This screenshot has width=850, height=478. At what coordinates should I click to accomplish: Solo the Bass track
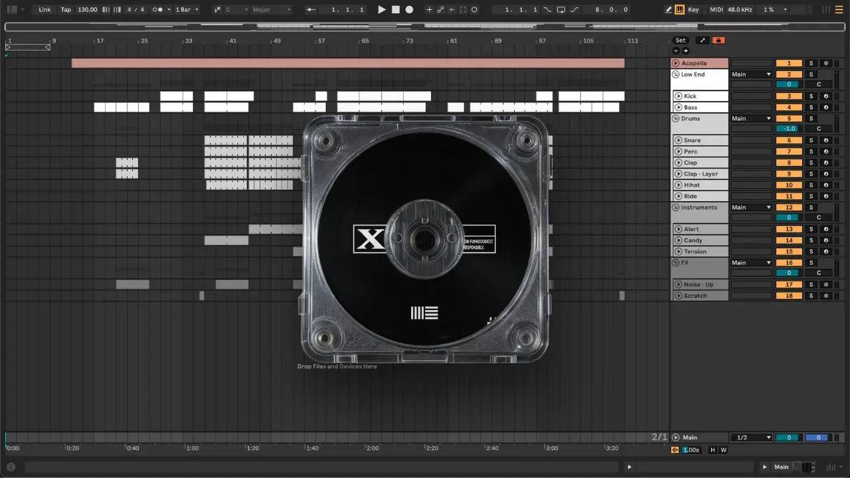[810, 108]
